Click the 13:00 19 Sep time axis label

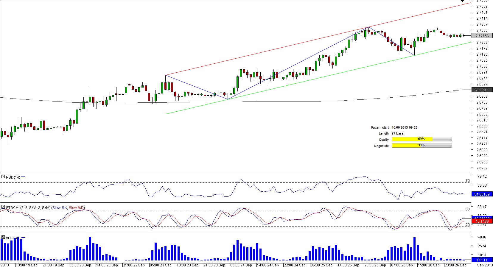click(x=27, y=265)
